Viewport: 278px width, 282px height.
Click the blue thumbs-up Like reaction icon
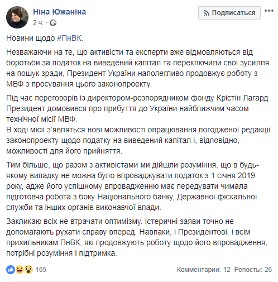pyautogui.click(x=11, y=269)
